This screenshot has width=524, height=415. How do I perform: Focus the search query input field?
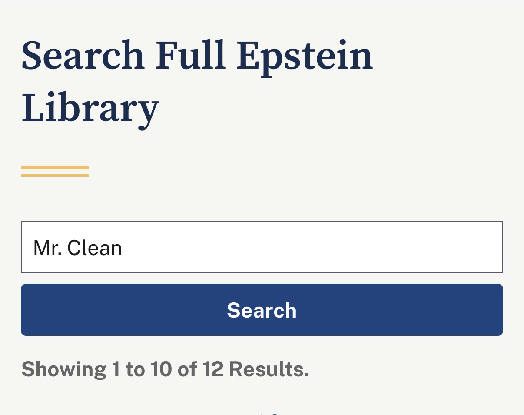[262, 247]
